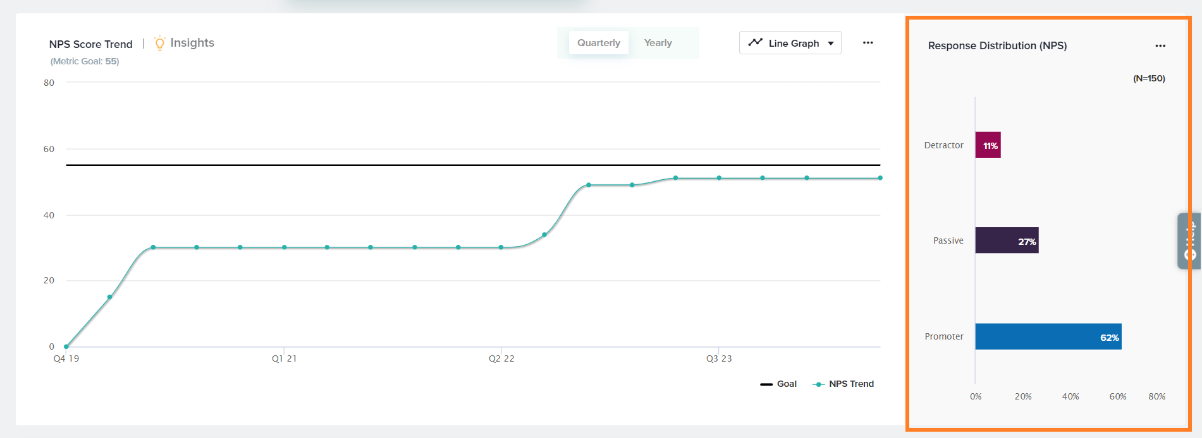The width and height of the screenshot is (1202, 438).
Task: Click the black Goal line at 55
Action: point(379,165)
